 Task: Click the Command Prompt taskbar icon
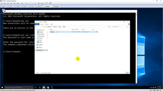click(52, 87)
